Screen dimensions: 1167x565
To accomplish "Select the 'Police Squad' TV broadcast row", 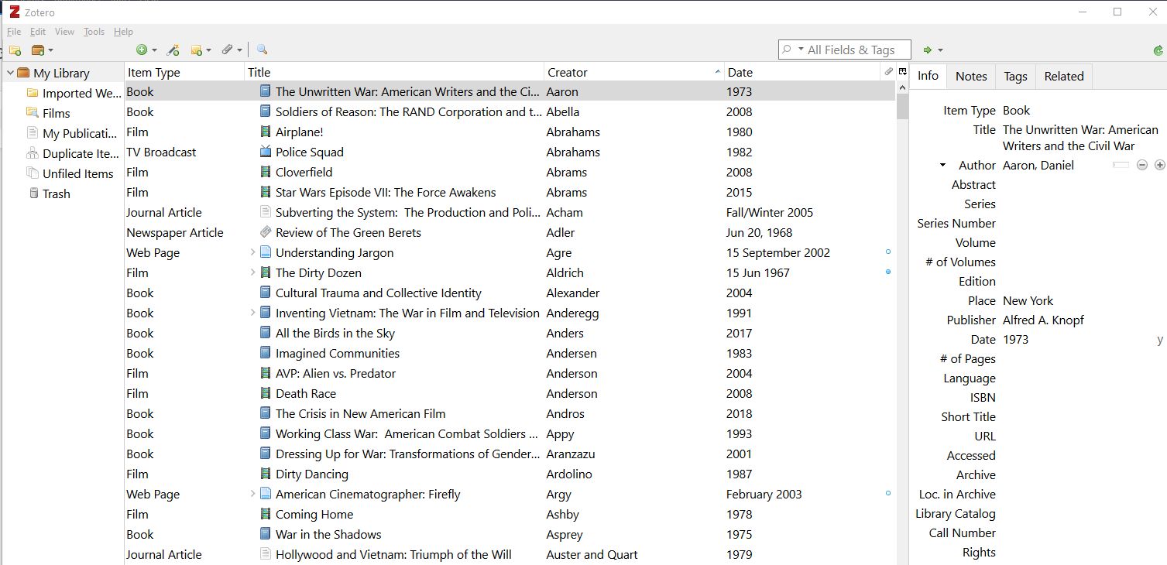I will tap(510, 152).
